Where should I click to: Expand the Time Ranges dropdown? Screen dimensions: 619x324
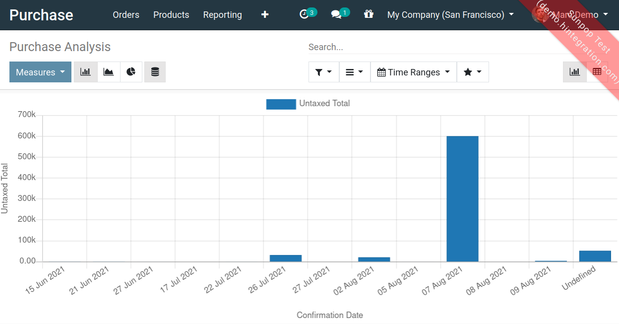413,72
